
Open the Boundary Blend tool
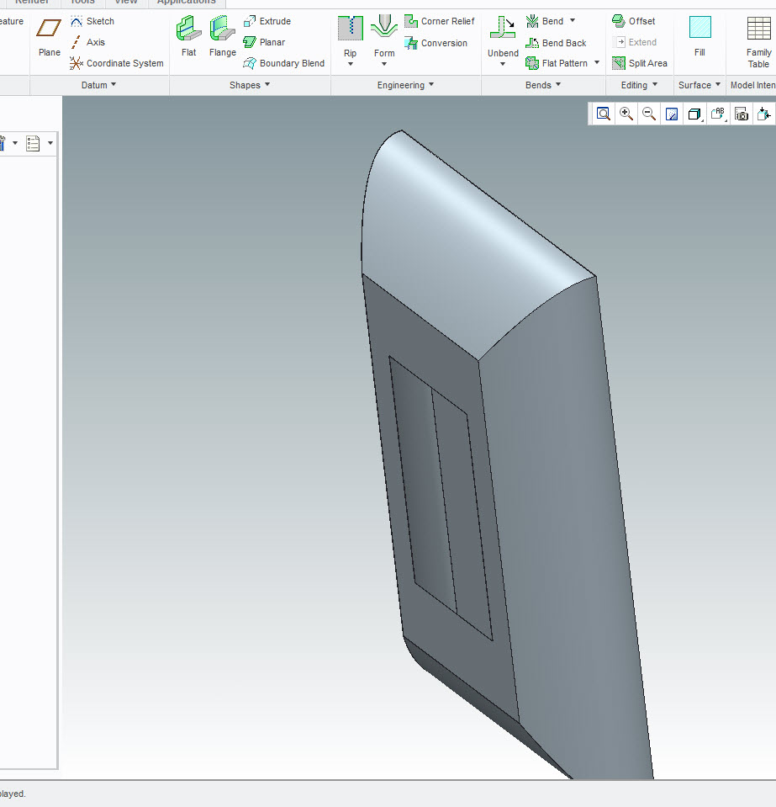[284, 63]
